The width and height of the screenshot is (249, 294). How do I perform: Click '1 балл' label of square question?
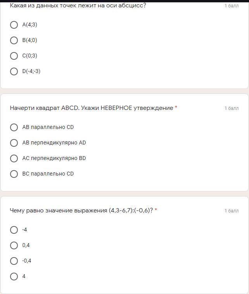point(232,108)
